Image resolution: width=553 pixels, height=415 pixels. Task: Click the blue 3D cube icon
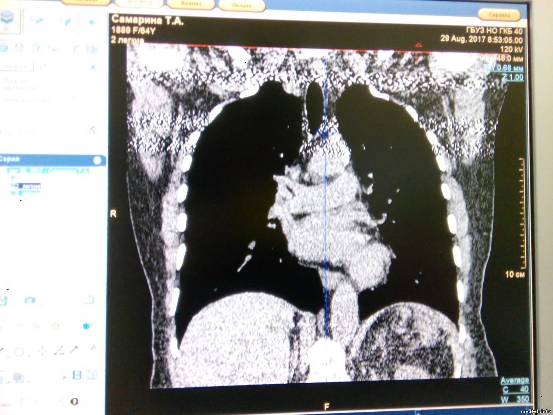pos(86,326)
